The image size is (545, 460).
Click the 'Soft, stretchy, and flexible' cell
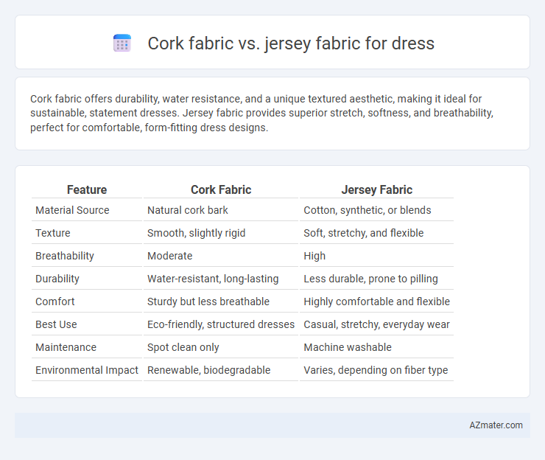(364, 233)
